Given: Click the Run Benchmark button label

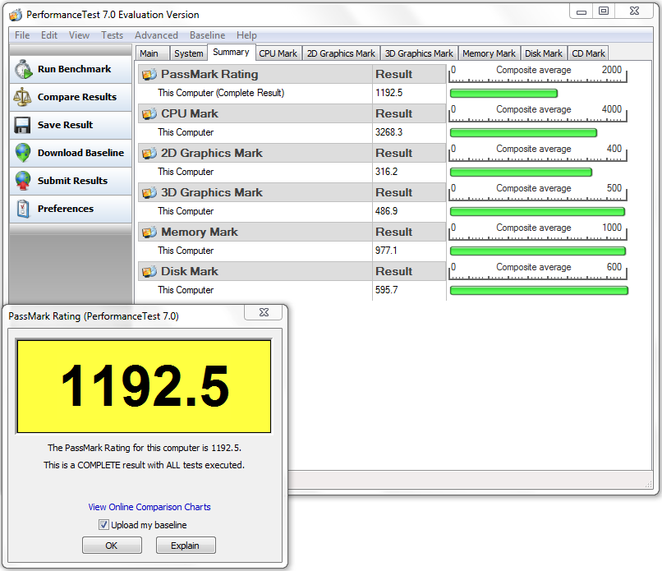Looking at the screenshot, I should click(74, 69).
